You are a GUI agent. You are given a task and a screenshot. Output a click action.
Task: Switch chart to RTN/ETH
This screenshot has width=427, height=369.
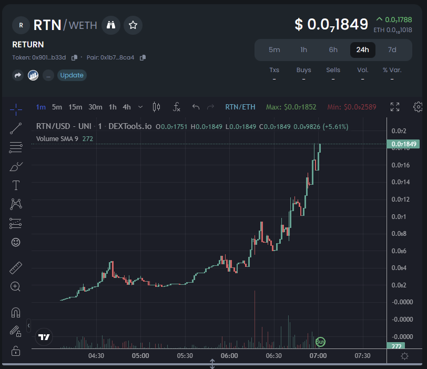(240, 107)
